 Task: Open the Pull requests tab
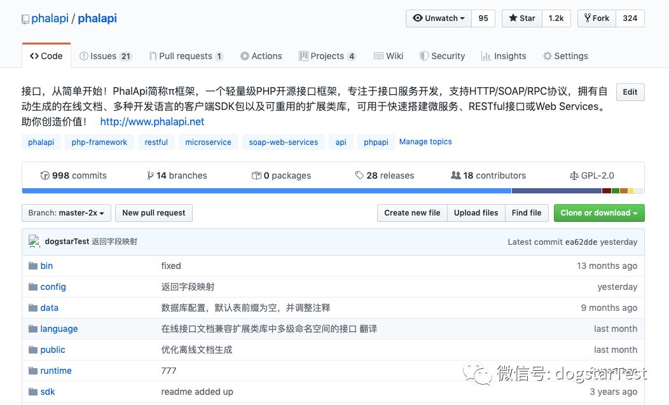(186, 56)
